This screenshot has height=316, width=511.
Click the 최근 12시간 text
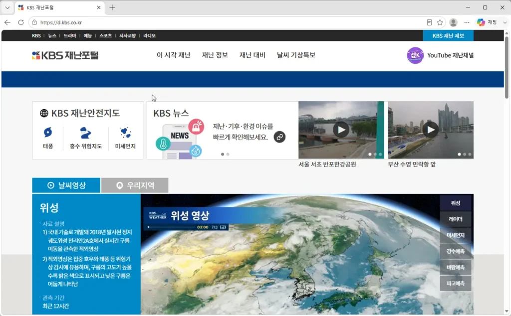tap(56, 306)
